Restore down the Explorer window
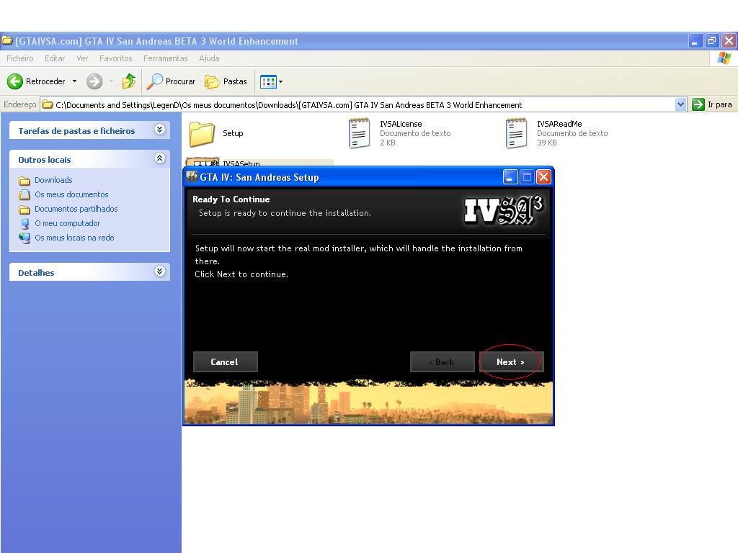The height and width of the screenshot is (553, 738). click(712, 41)
